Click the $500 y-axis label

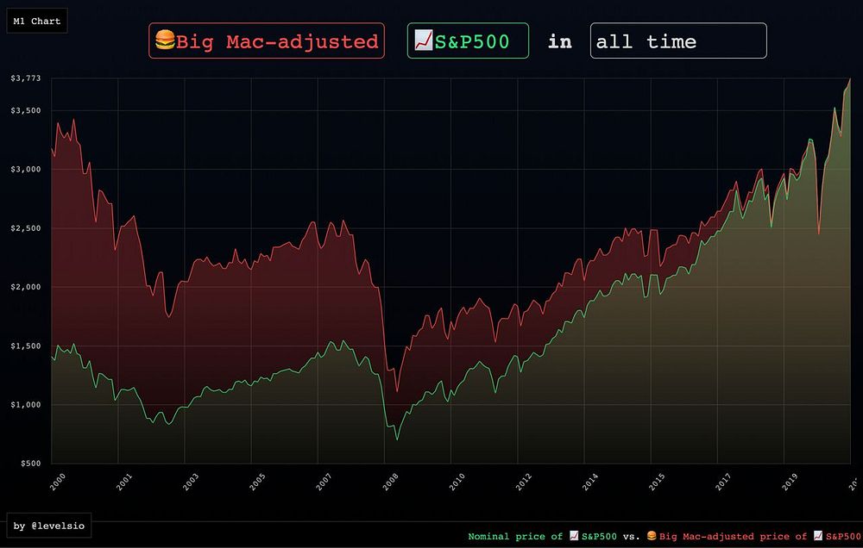31,464
